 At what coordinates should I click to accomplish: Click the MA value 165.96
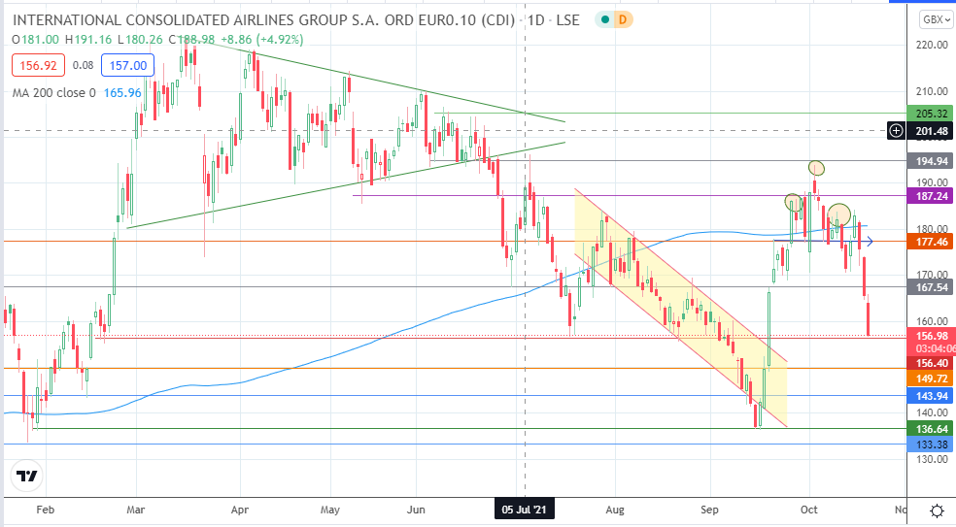[x=122, y=93]
